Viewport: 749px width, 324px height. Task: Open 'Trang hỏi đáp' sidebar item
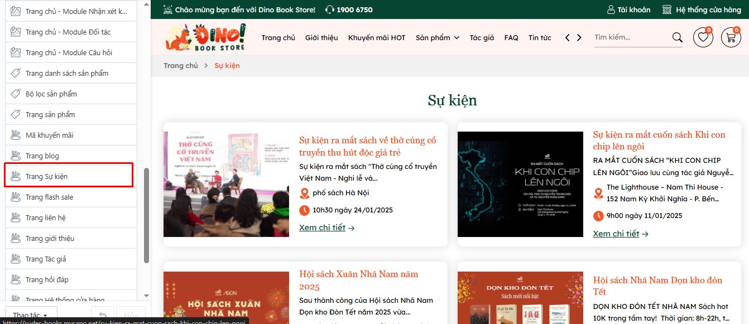pyautogui.click(x=71, y=279)
